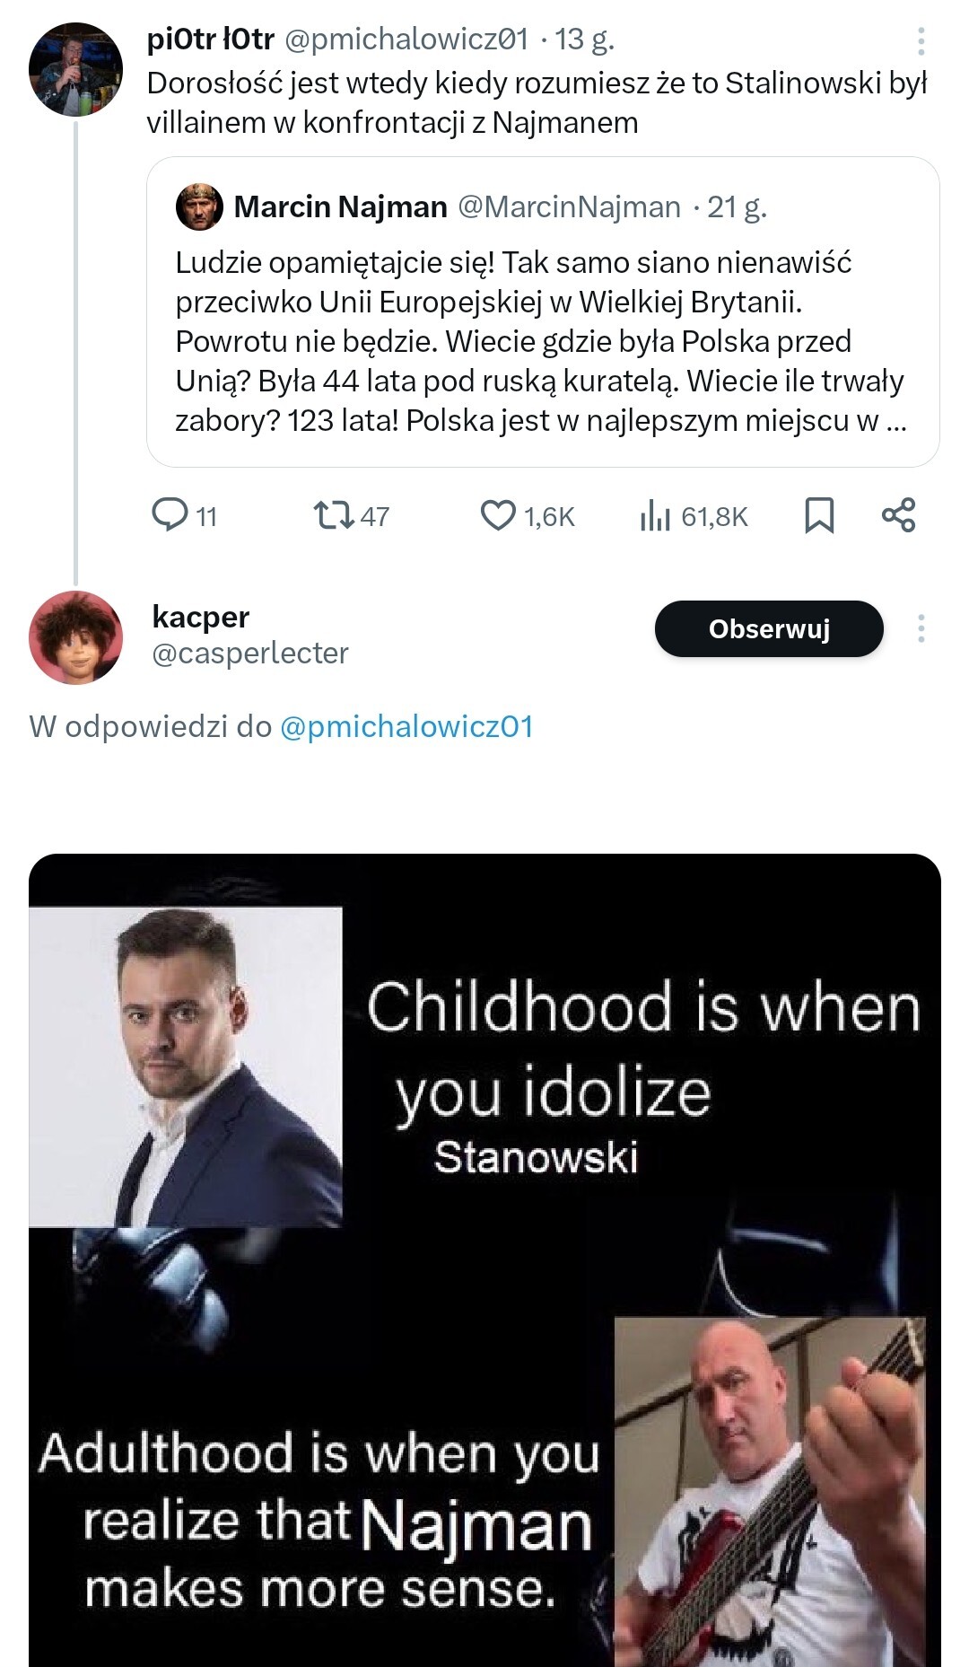
Task: Open piOtr lOtr's tweet text about Dorosłość
Action: [x=537, y=102]
